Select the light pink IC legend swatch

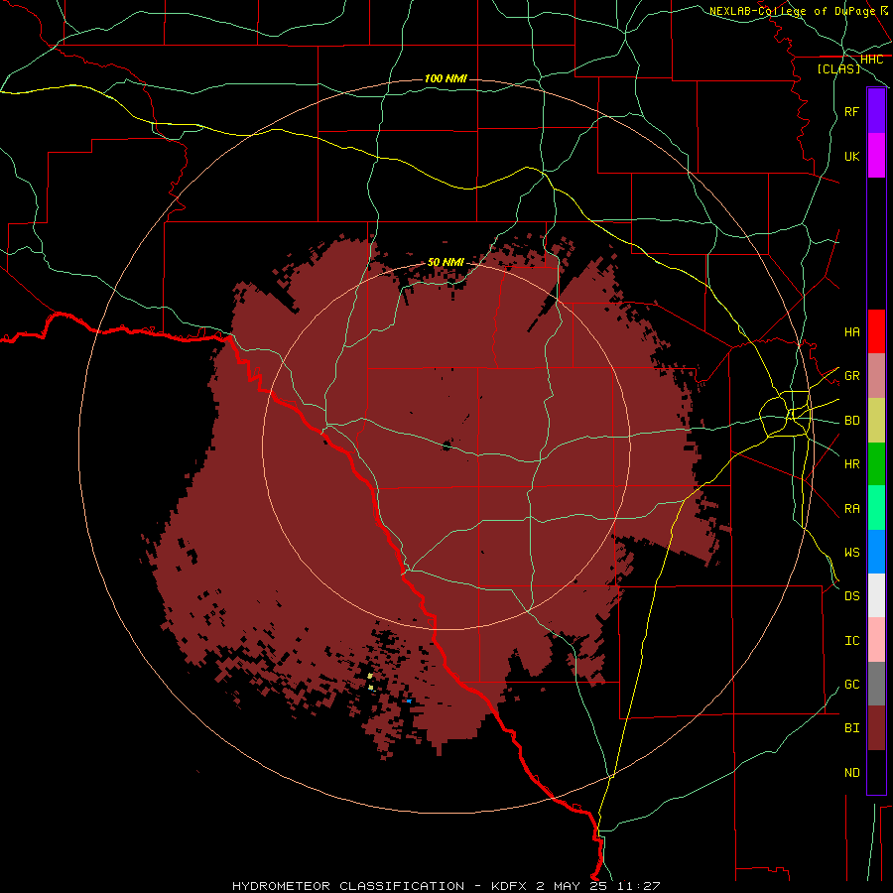coord(876,640)
